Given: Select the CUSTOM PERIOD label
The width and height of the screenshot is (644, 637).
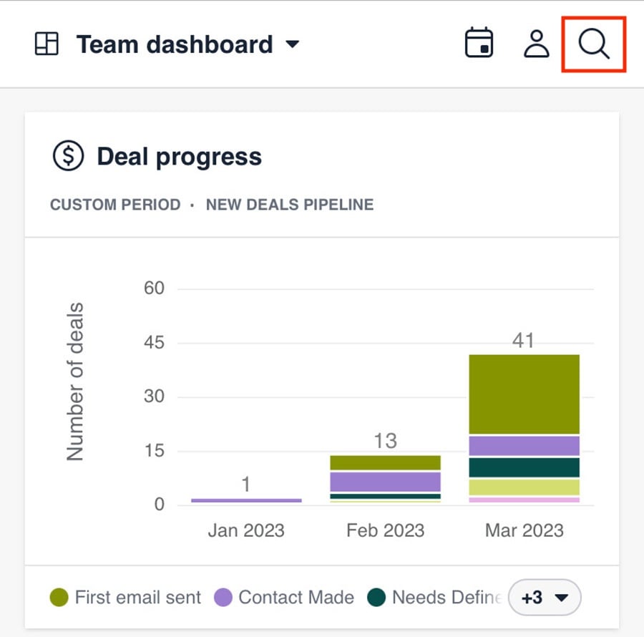Looking at the screenshot, I should 114,205.
